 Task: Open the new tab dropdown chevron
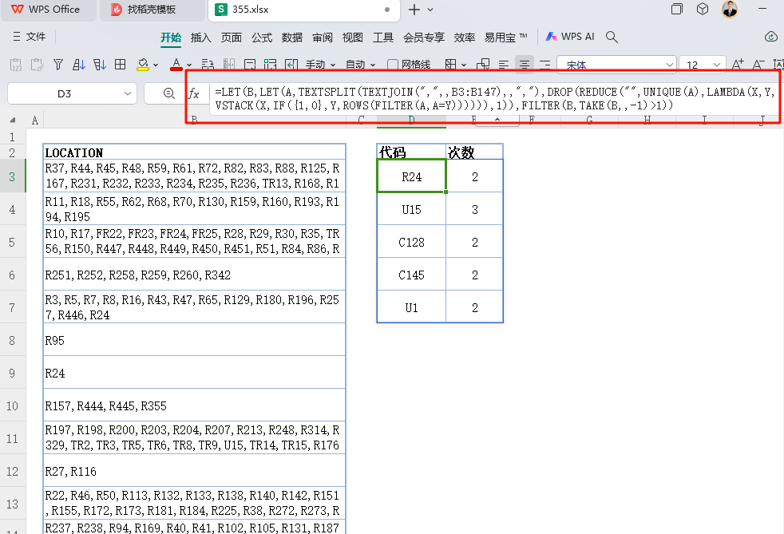click(x=430, y=10)
